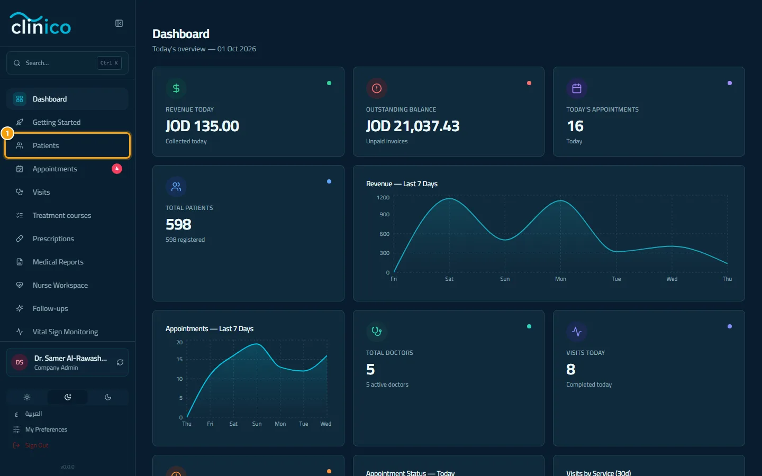Click the 16 today's appointments count
Image resolution: width=762 pixels, height=476 pixels.
(575, 126)
